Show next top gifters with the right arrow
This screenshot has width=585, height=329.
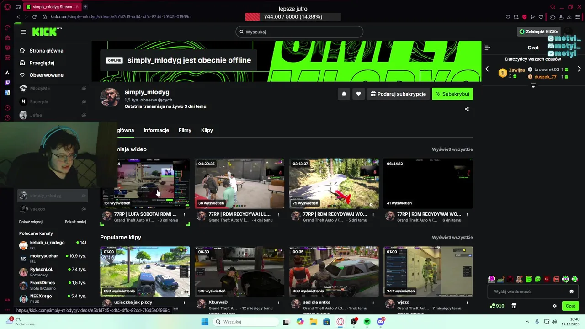pos(579,69)
